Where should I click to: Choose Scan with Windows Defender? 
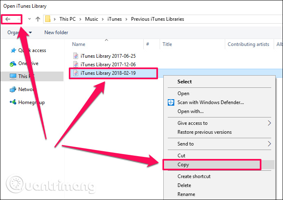[x=211, y=102]
